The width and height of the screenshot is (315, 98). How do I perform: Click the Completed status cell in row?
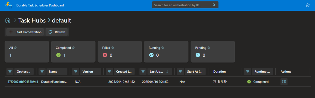click(x=258, y=82)
